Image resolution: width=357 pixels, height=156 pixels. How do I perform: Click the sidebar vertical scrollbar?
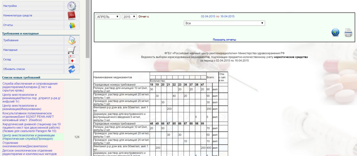coord(87,29)
